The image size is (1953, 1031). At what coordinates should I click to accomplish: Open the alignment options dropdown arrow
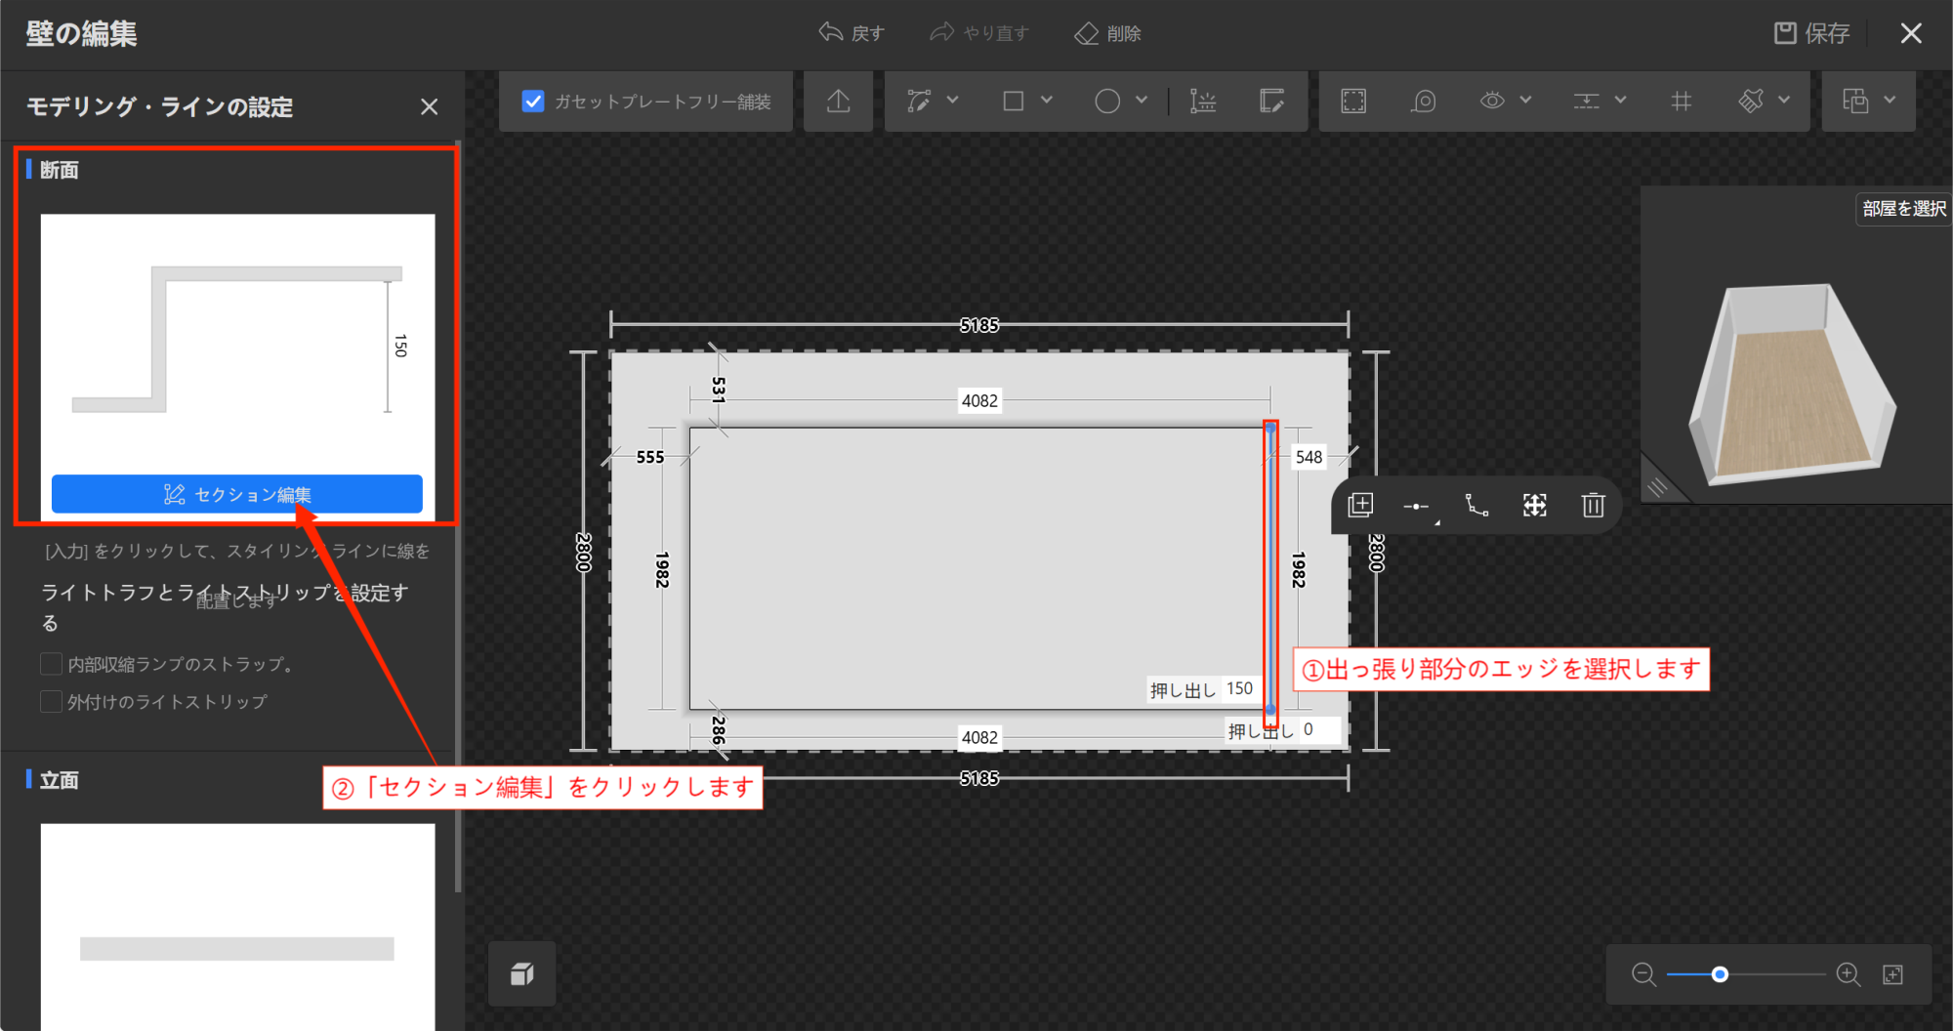tap(1621, 100)
